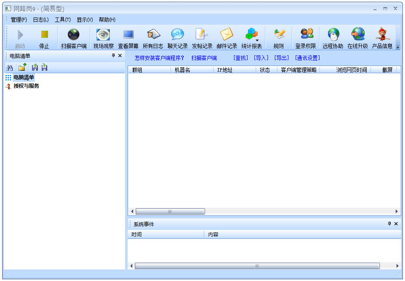Pin the 系统事件 panel
Screen dimensions: 405x281
[390, 224]
